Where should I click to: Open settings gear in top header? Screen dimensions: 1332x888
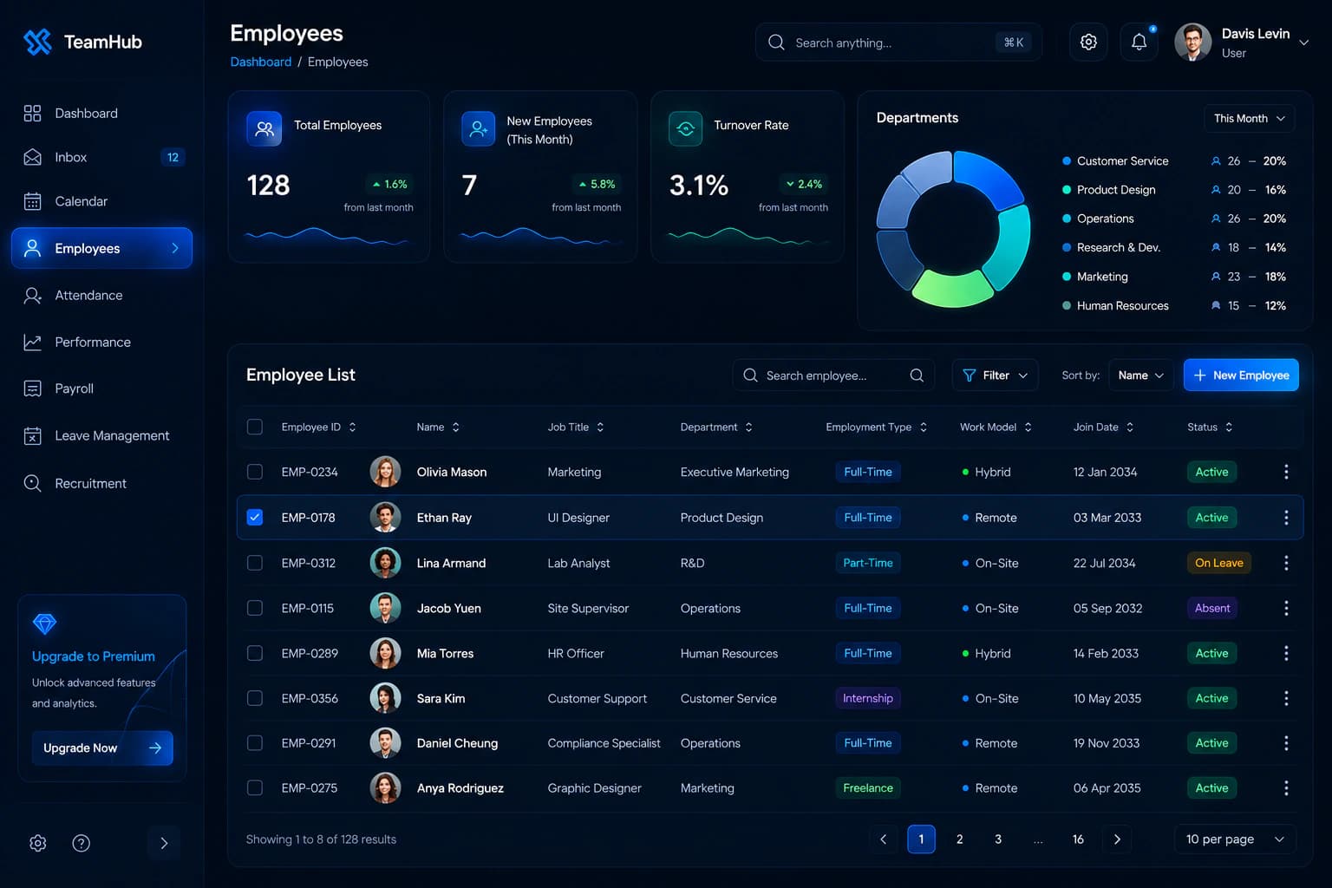tap(1088, 42)
